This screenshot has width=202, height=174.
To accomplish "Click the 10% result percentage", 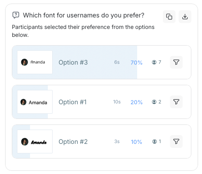I will pyautogui.click(x=136, y=142).
